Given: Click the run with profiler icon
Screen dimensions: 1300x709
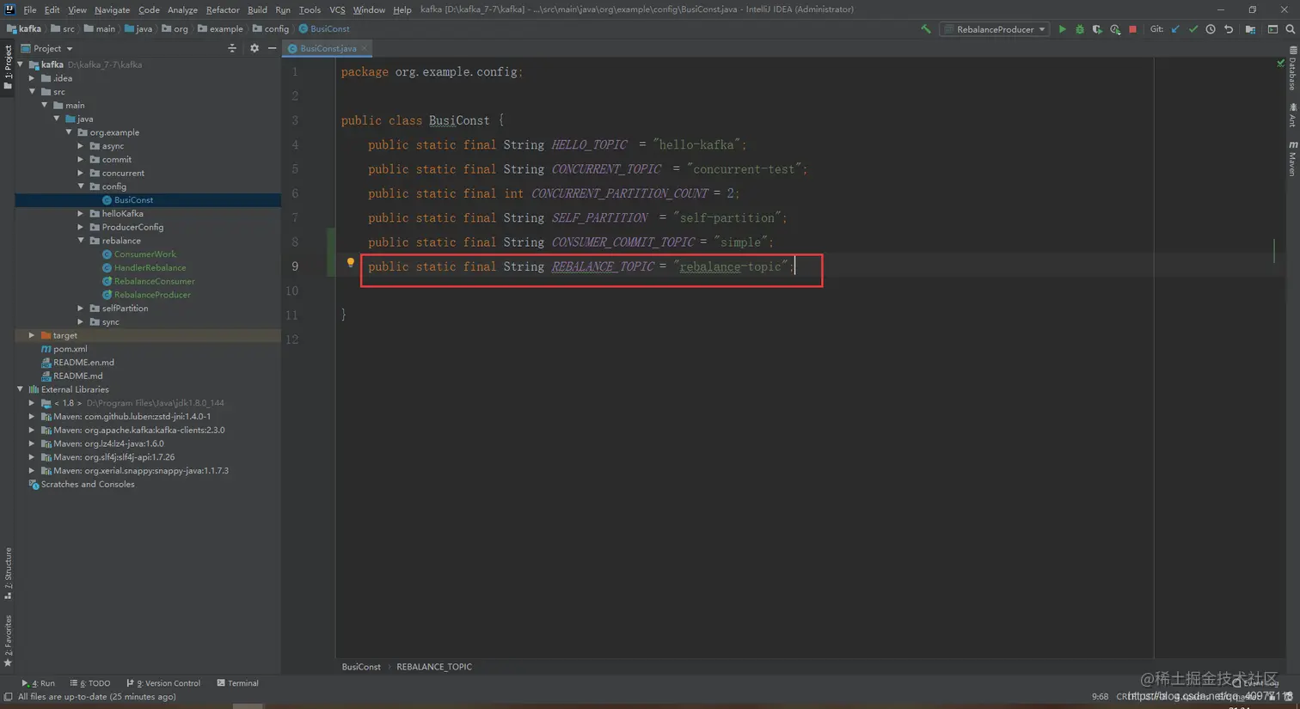Looking at the screenshot, I should (1115, 29).
